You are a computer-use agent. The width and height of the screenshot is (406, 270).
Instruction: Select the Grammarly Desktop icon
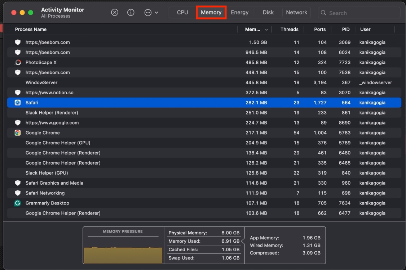pyautogui.click(x=18, y=203)
